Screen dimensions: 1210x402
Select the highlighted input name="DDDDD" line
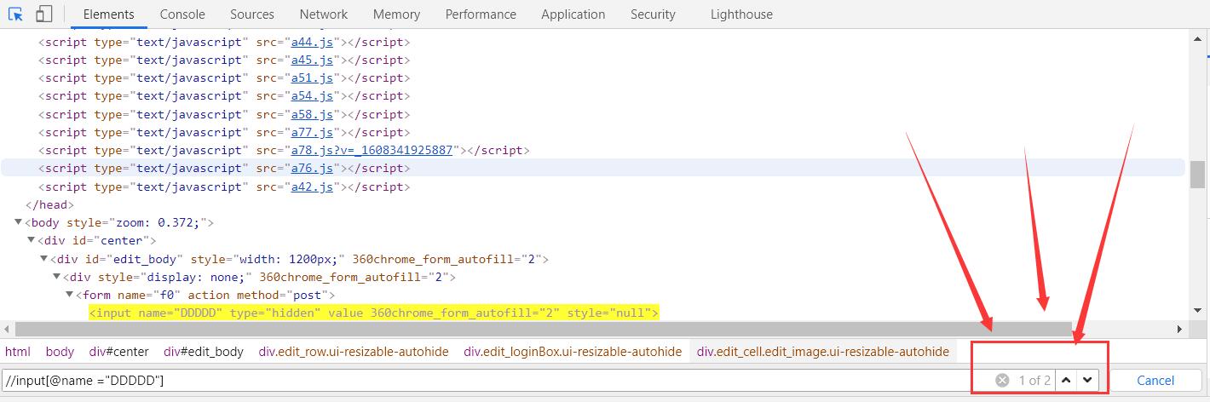tap(373, 313)
